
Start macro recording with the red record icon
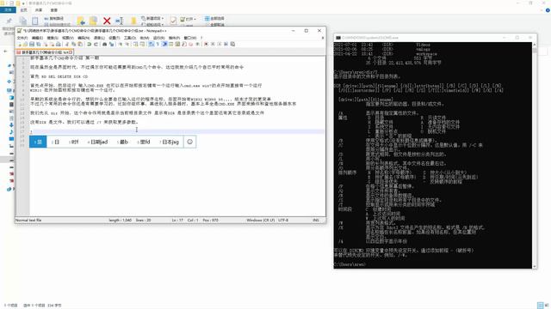point(206,44)
